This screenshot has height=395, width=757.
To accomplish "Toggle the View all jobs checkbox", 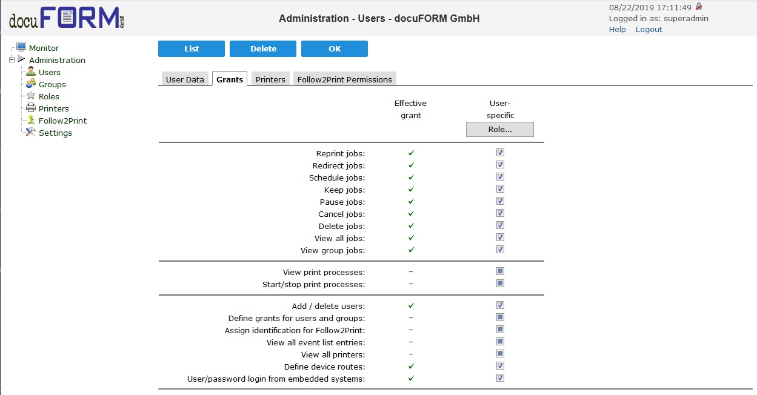I will pyautogui.click(x=500, y=237).
